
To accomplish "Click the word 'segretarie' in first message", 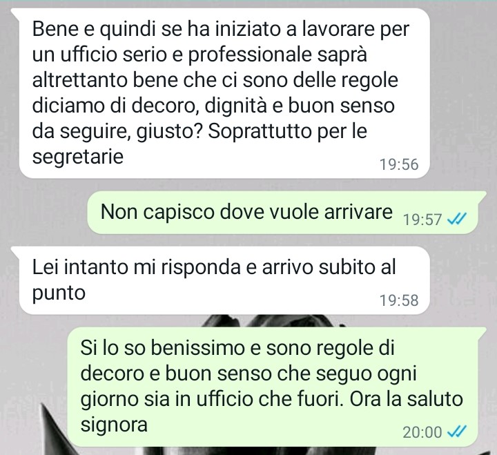I will tap(77, 157).
